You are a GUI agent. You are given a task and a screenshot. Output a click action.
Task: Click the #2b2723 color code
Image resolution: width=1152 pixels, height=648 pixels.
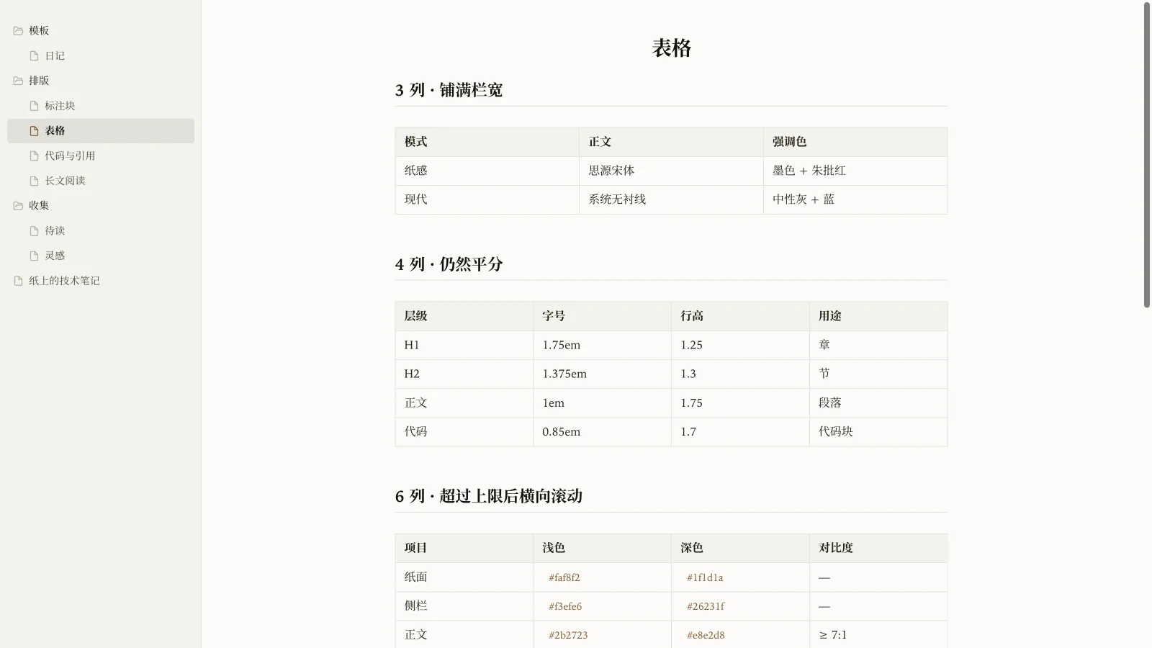(x=568, y=635)
